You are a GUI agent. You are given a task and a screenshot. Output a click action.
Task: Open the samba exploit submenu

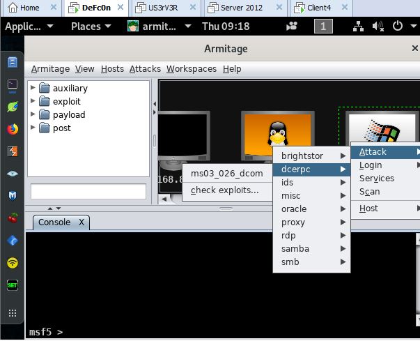312,249
